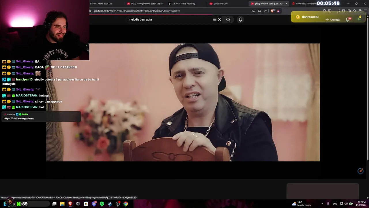Open File Explorer from the taskbar

click(x=62, y=204)
